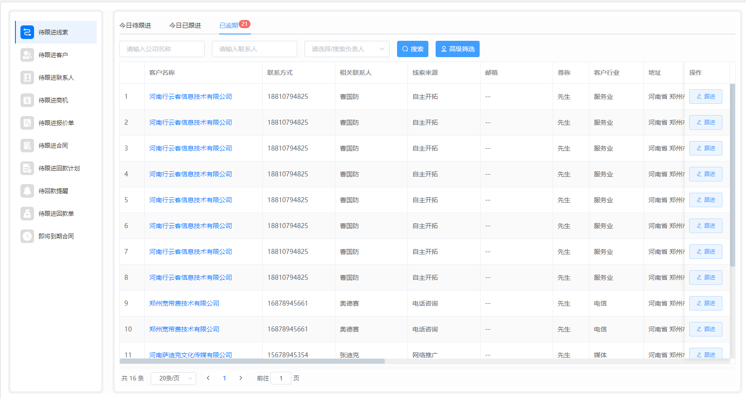
Task: Click 线索来源 column header
Action: (x=425, y=73)
